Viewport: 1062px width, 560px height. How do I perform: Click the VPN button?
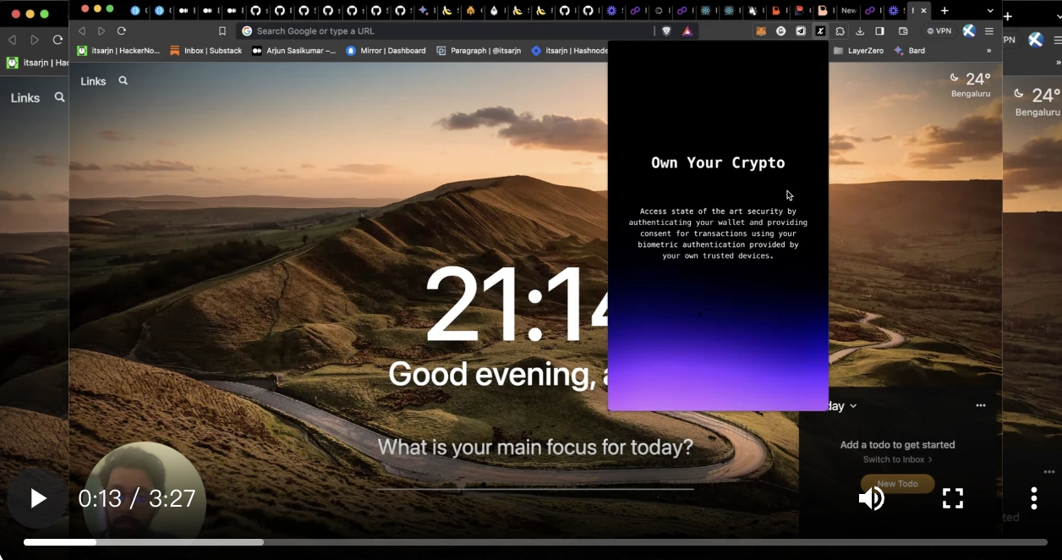(939, 31)
